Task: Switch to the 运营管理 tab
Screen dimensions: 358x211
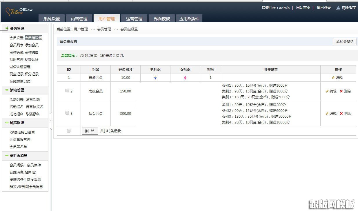Action: coord(134,18)
